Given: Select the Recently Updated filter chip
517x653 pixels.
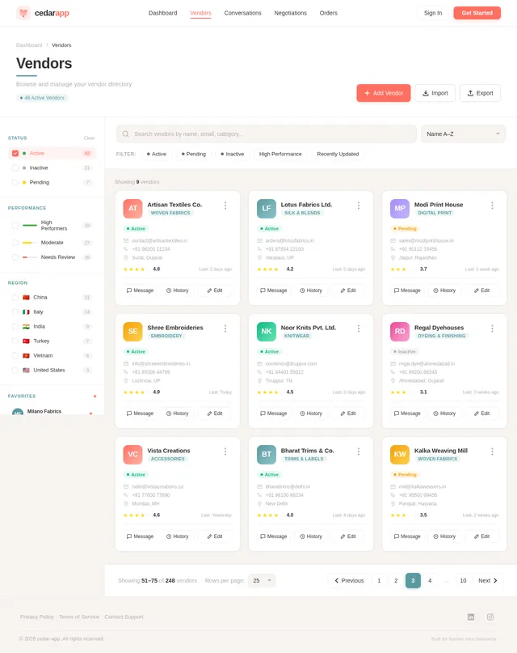Looking at the screenshot, I should point(338,154).
